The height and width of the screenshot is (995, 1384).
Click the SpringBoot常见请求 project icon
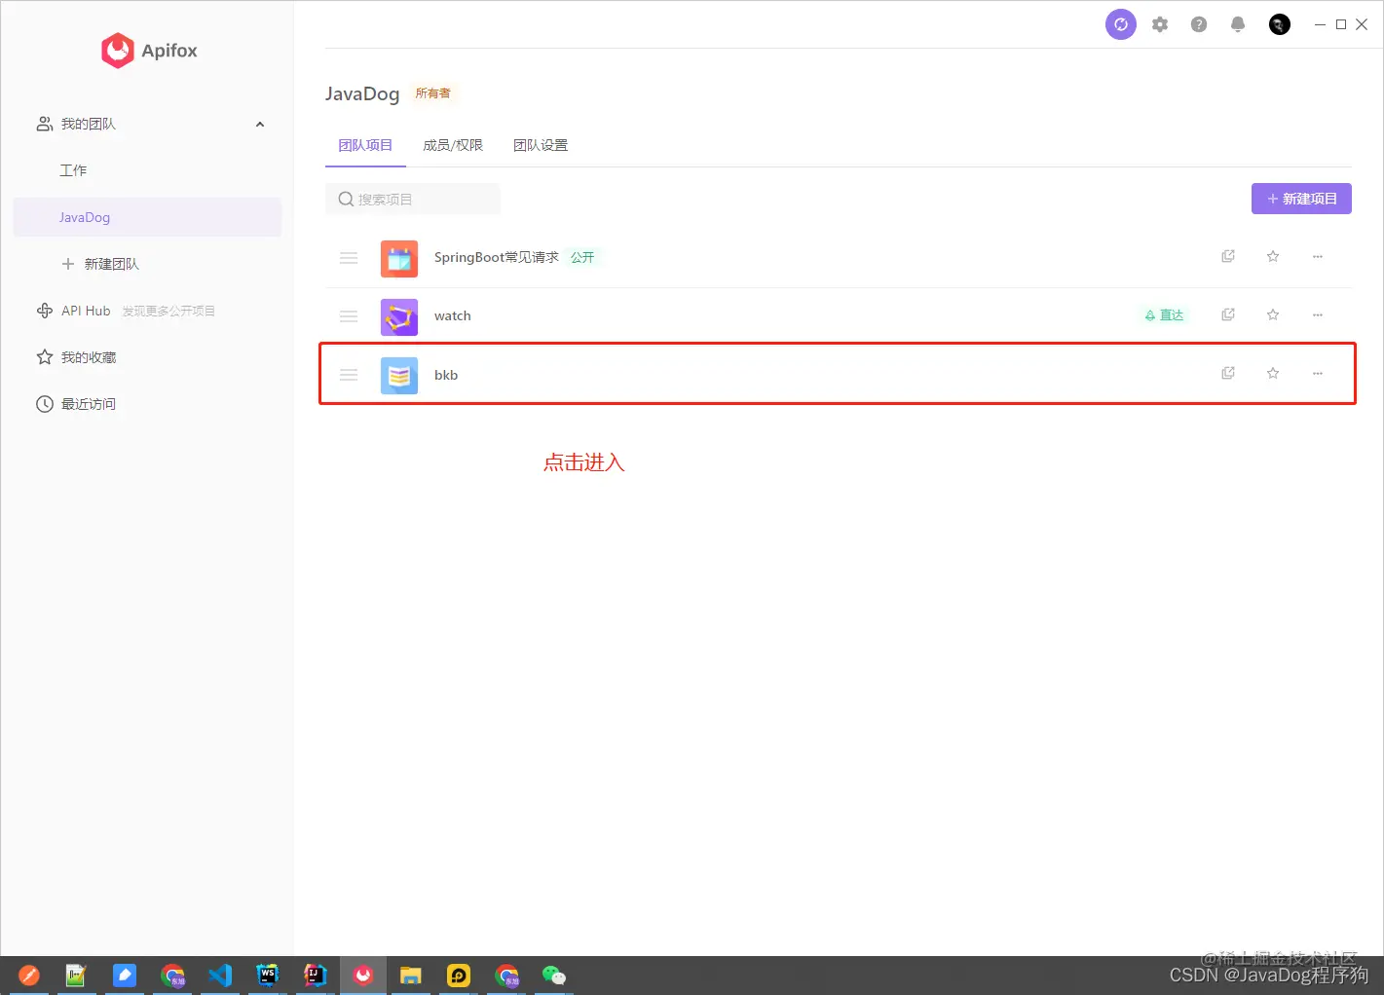pos(399,259)
